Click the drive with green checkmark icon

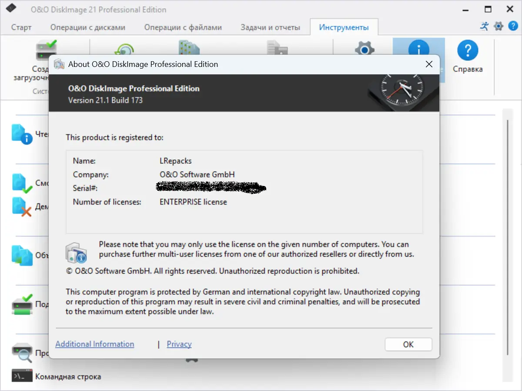tap(22, 304)
